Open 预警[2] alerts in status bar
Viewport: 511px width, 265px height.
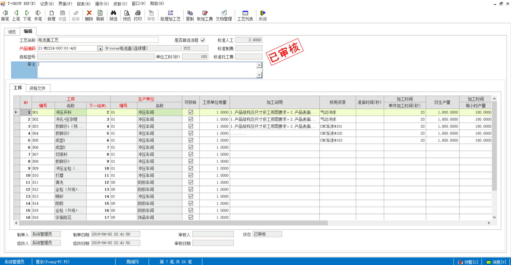(468, 262)
